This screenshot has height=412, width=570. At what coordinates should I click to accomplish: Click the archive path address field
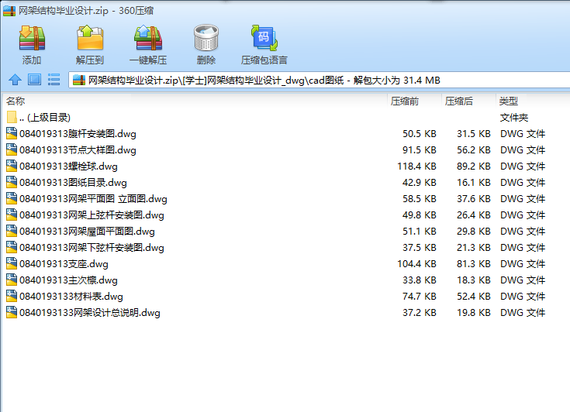tap(320, 80)
